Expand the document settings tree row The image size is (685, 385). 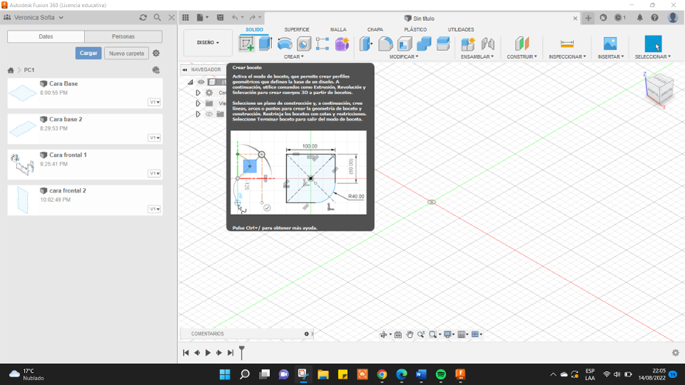click(198, 93)
